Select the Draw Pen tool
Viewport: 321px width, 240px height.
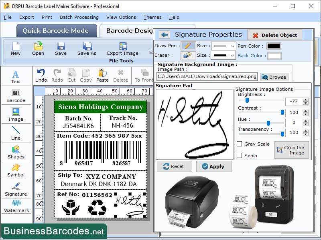pyautogui.click(x=187, y=46)
